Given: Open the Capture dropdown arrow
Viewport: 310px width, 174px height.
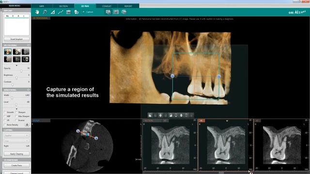Looking at the screenshot, I should (x=83, y=12).
